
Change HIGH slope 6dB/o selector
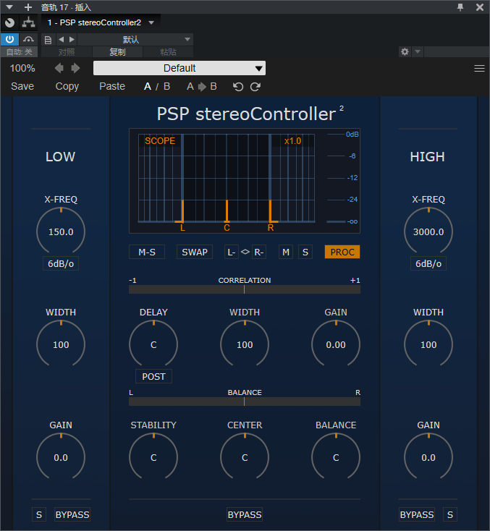pyautogui.click(x=428, y=264)
